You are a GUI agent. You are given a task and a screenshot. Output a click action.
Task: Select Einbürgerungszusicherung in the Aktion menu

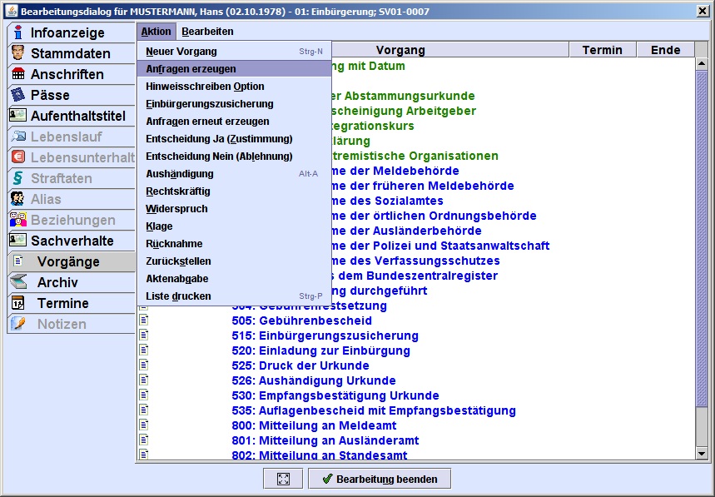pyautogui.click(x=209, y=104)
